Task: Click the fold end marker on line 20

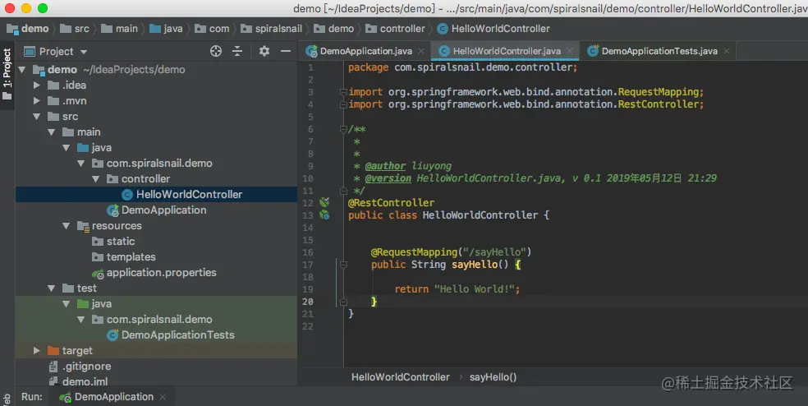Action: tap(343, 302)
